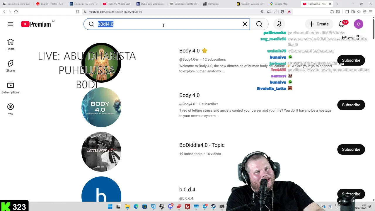Open Steam from the taskbar
Screen dimensions: 375x211
(213, 207)
